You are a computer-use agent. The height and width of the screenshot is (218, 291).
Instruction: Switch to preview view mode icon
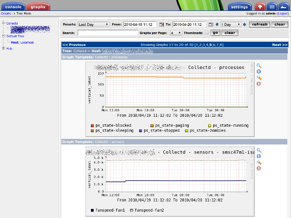tap(284, 7)
